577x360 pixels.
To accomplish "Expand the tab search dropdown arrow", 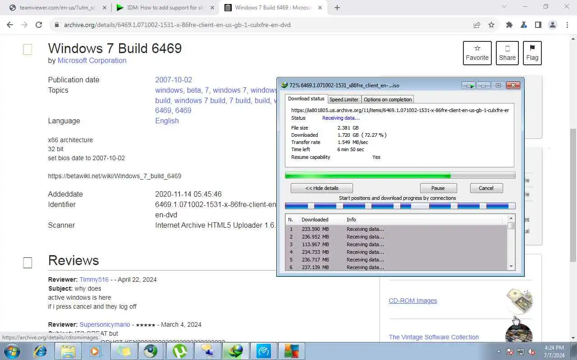I will pyautogui.click(x=504, y=6).
